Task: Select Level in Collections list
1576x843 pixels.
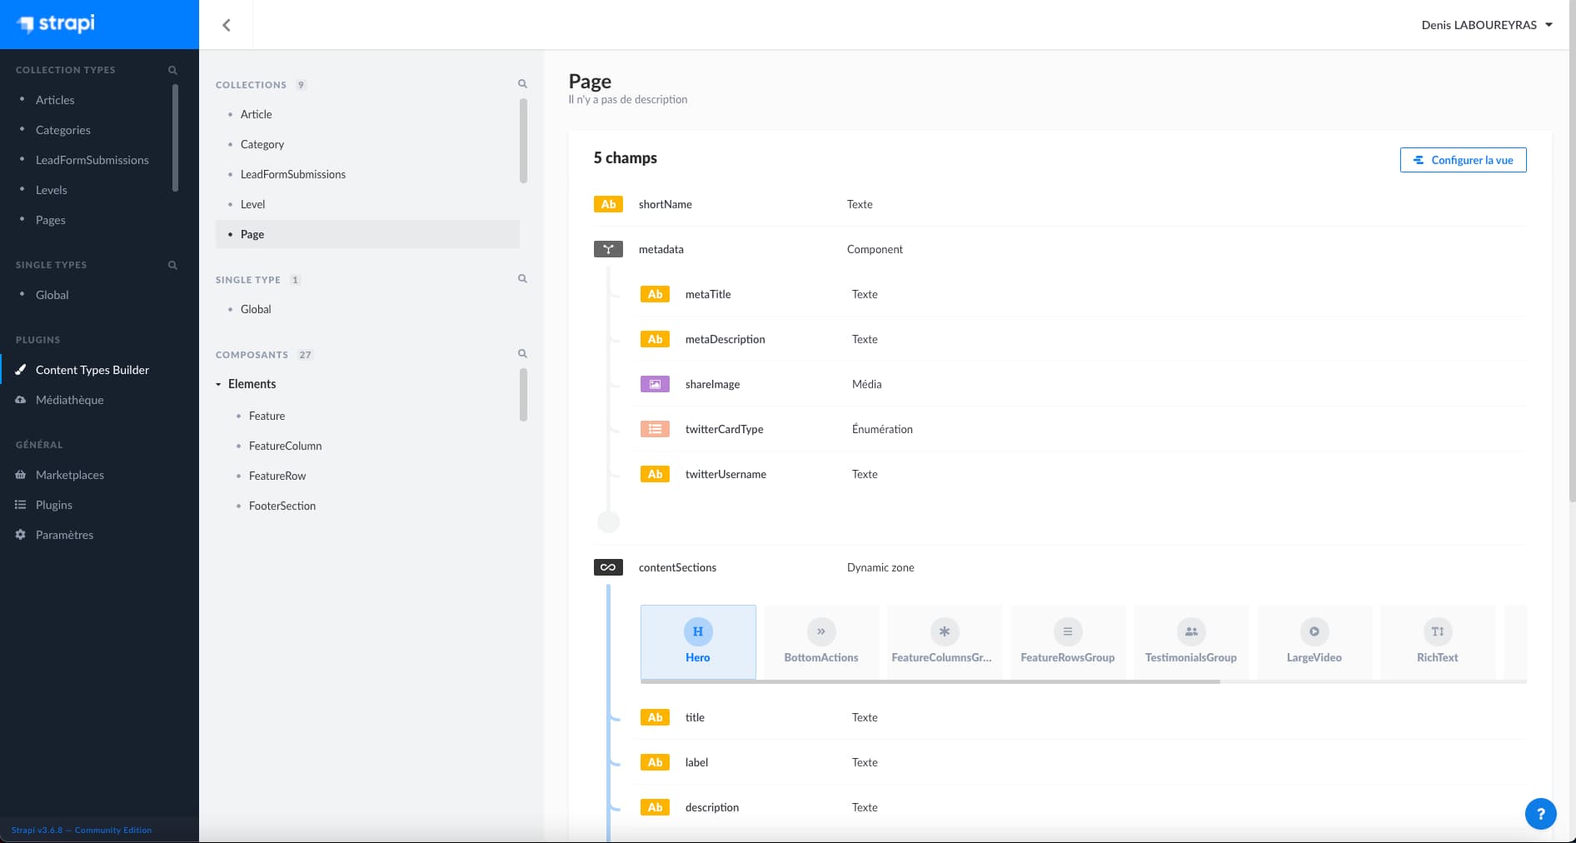Action: 253,204
